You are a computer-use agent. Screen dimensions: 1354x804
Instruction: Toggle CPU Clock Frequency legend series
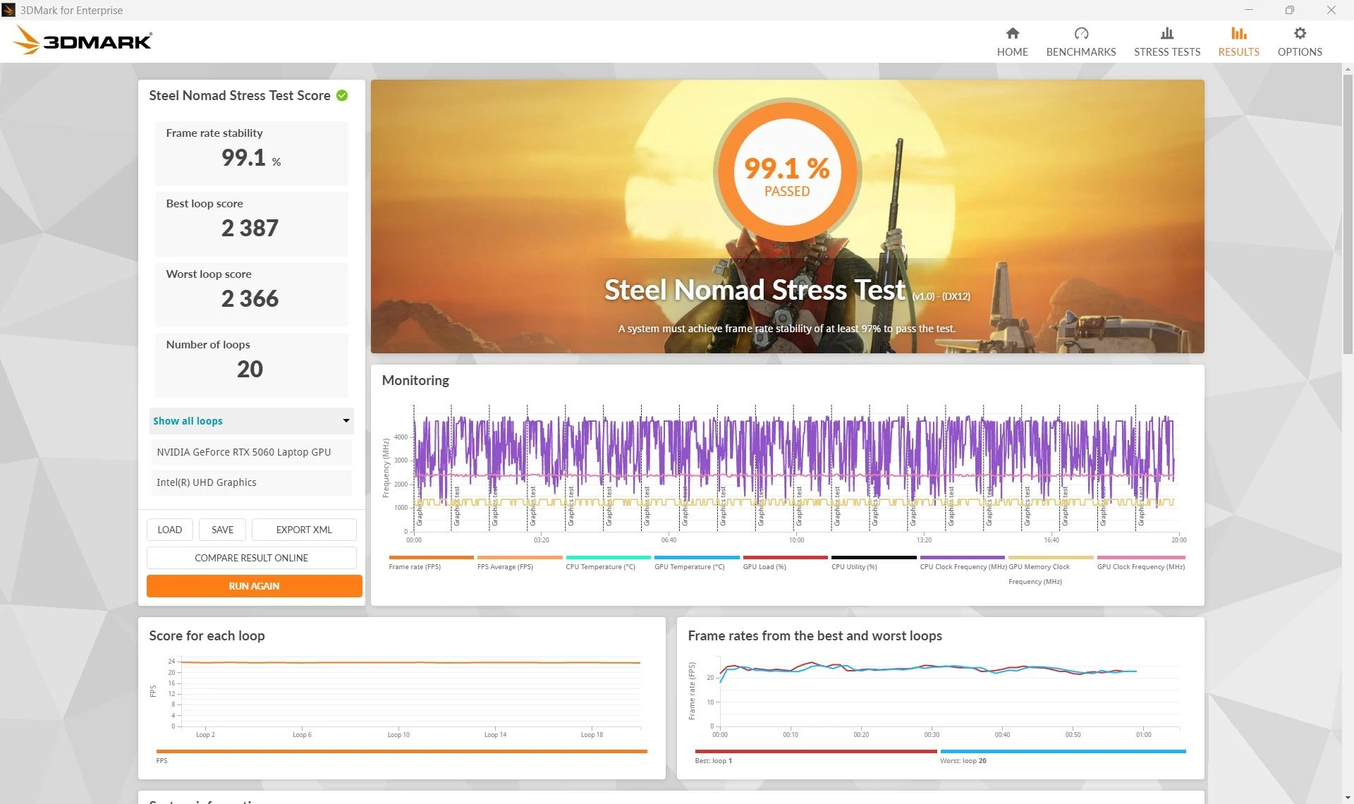[x=963, y=566]
